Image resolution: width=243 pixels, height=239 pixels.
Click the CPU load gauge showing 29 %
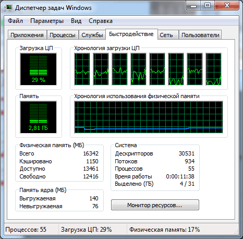(38, 69)
